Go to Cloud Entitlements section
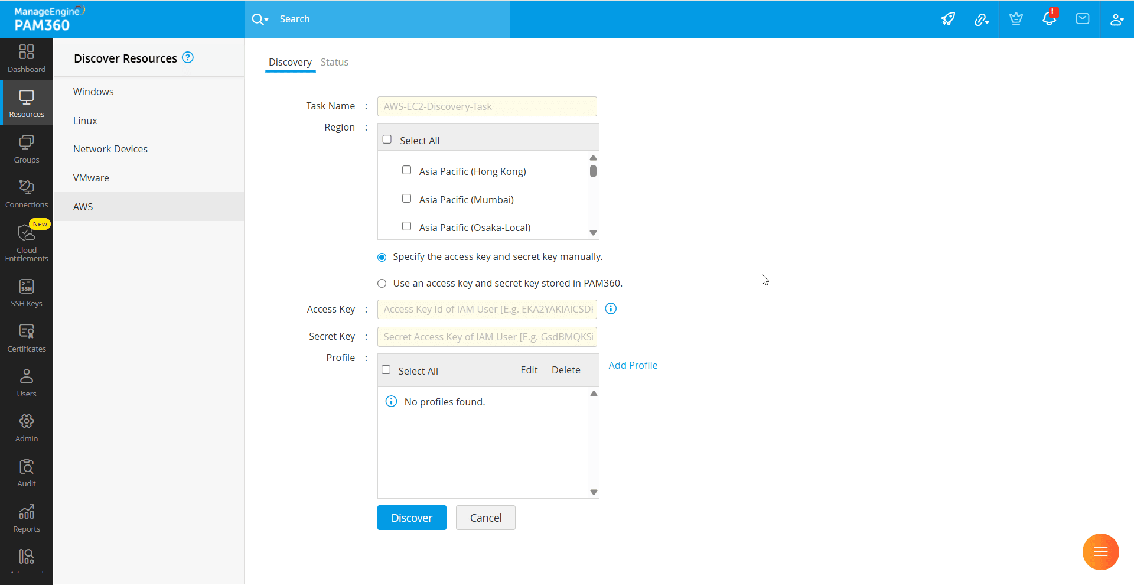The height and width of the screenshot is (585, 1134). coord(27,242)
